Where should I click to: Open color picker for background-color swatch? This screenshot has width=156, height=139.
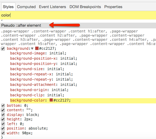[51, 100]
